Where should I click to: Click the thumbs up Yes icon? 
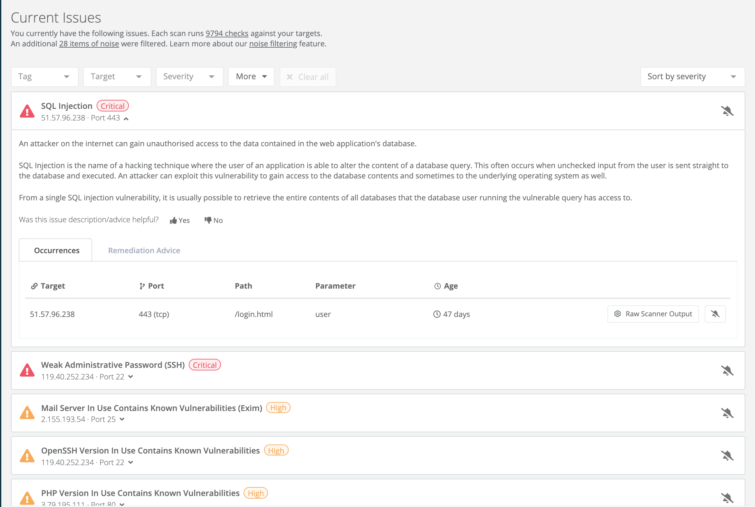174,221
